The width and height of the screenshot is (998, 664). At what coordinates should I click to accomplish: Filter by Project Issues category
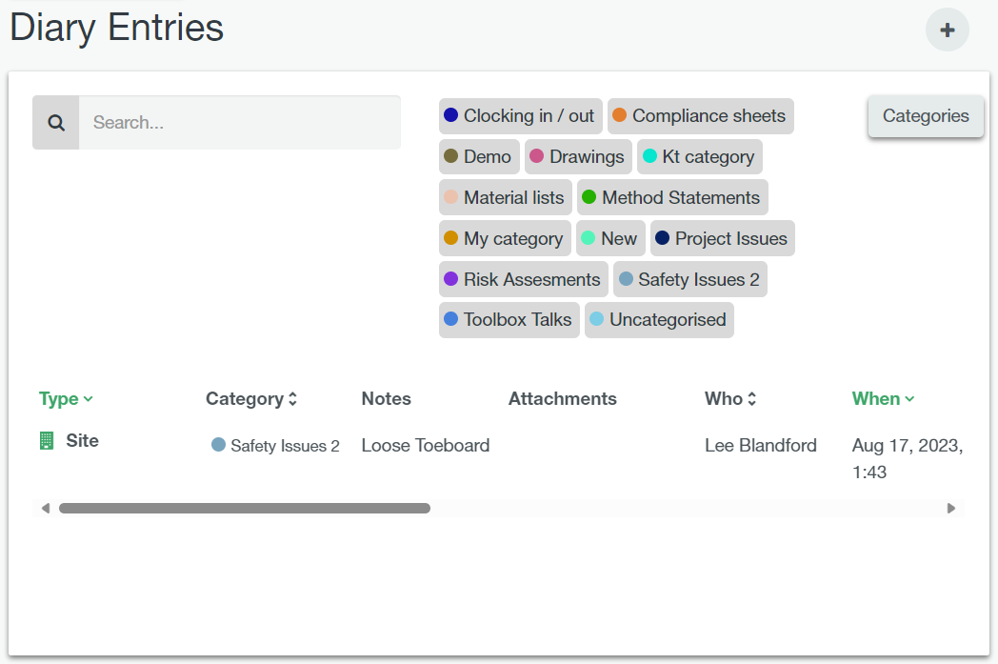723,238
